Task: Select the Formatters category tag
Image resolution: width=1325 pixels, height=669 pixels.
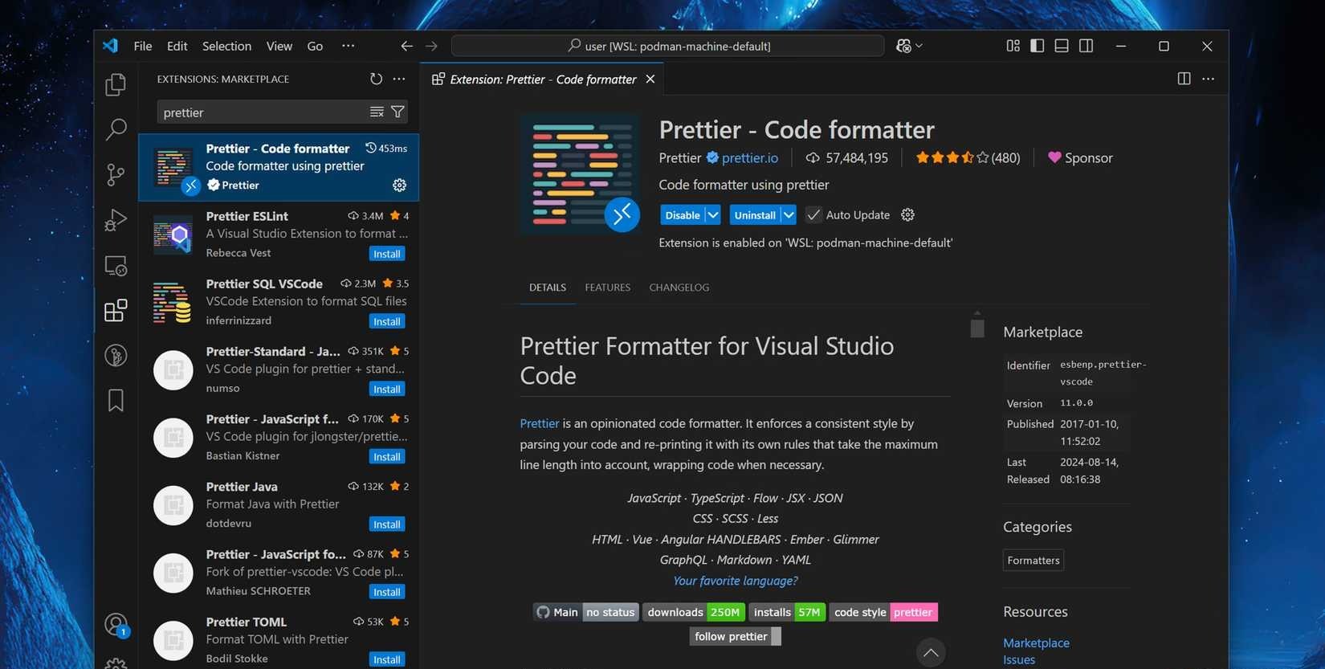Action: coord(1033,561)
